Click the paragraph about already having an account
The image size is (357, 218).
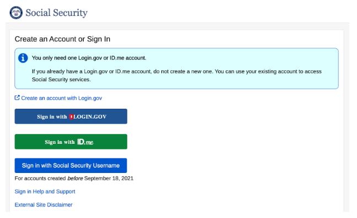tap(177, 75)
